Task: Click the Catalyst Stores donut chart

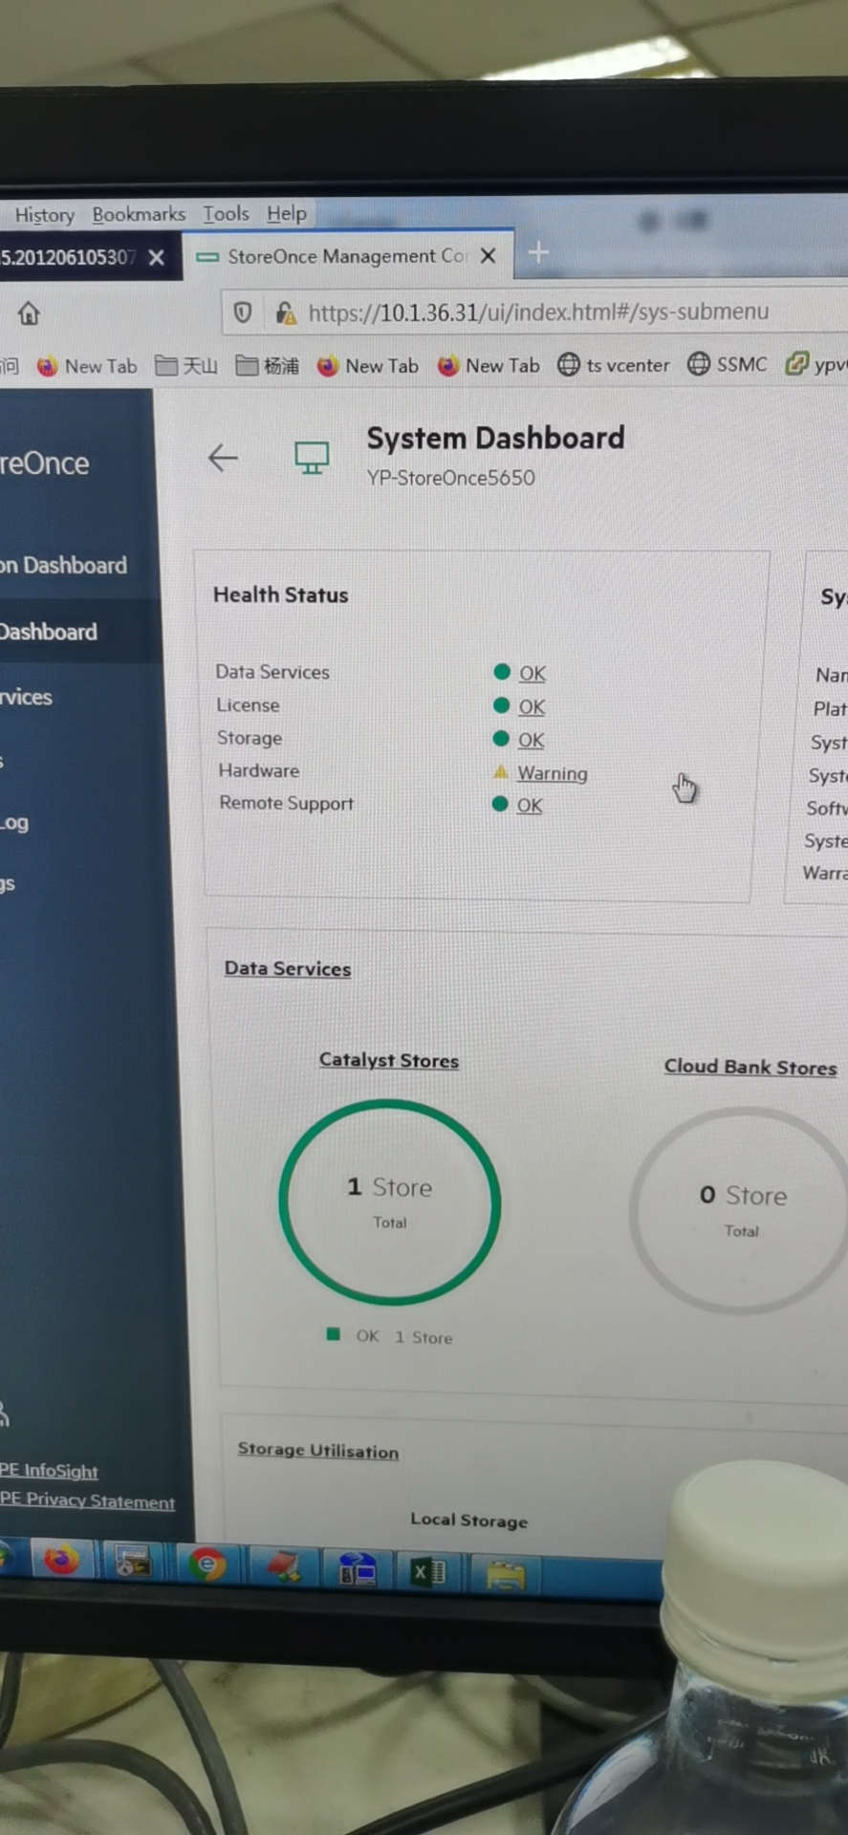Action: (389, 1201)
